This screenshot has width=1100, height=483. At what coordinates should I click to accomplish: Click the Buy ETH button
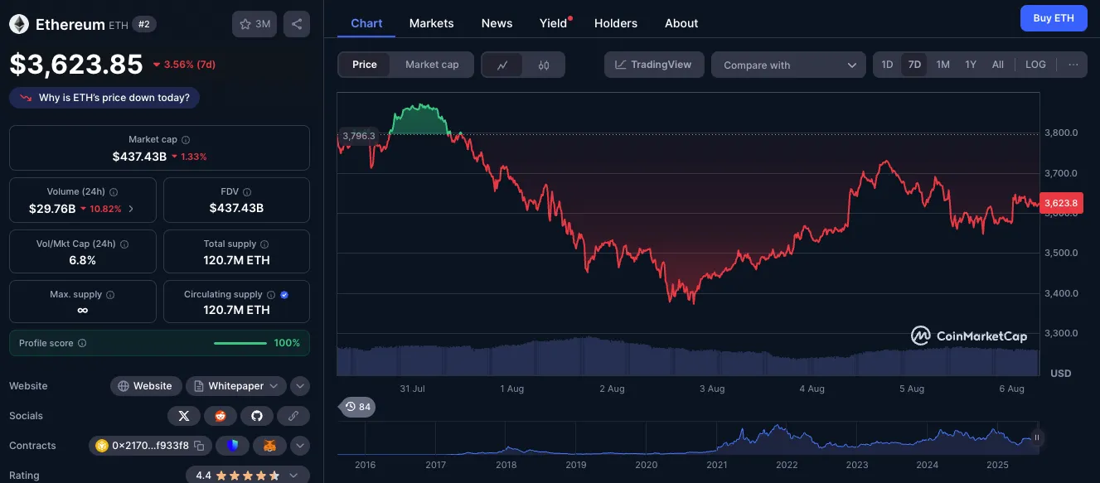(x=1054, y=17)
